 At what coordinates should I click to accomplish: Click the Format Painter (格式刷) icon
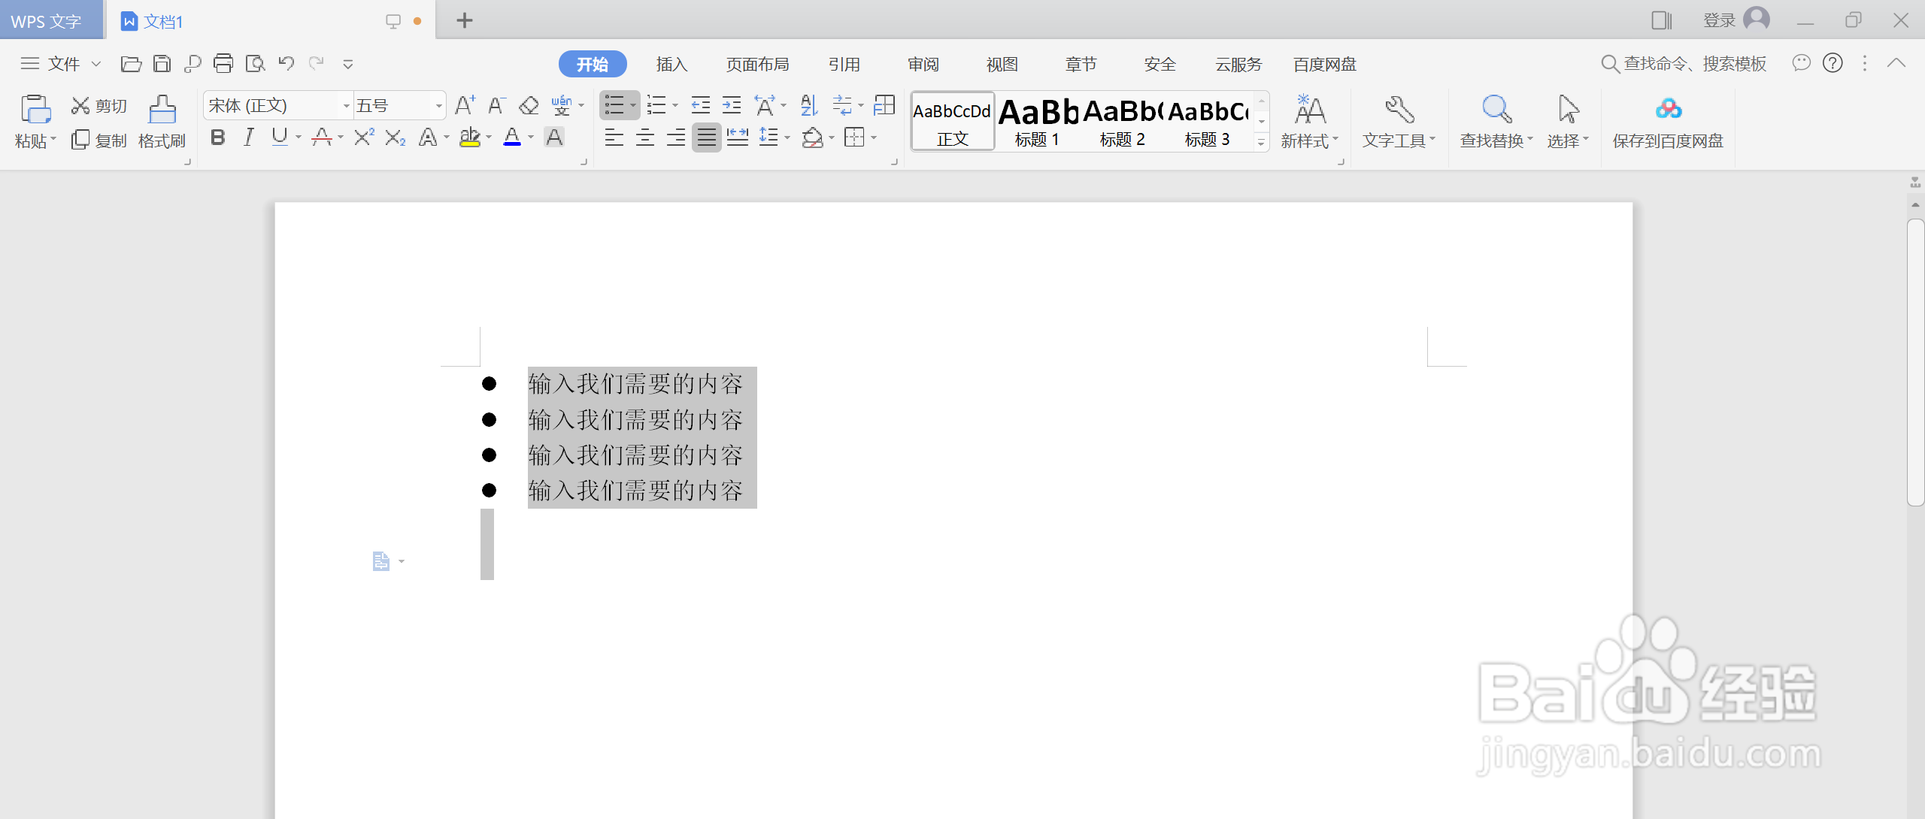(x=162, y=110)
